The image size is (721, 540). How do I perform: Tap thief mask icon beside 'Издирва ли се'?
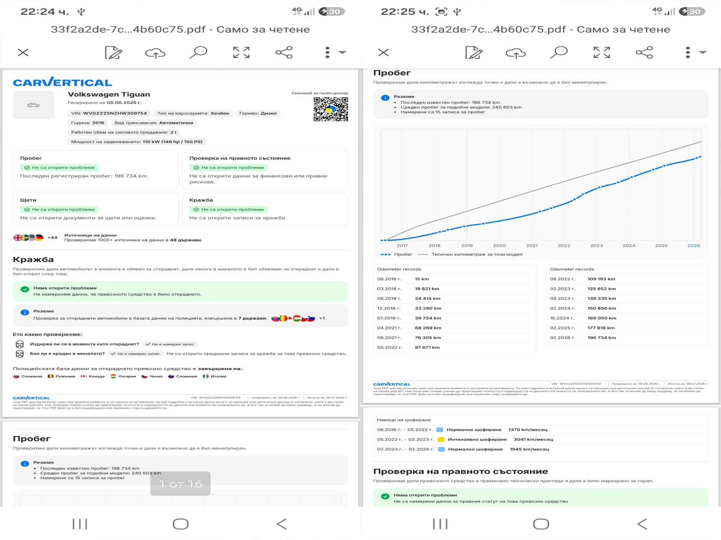[x=20, y=344]
